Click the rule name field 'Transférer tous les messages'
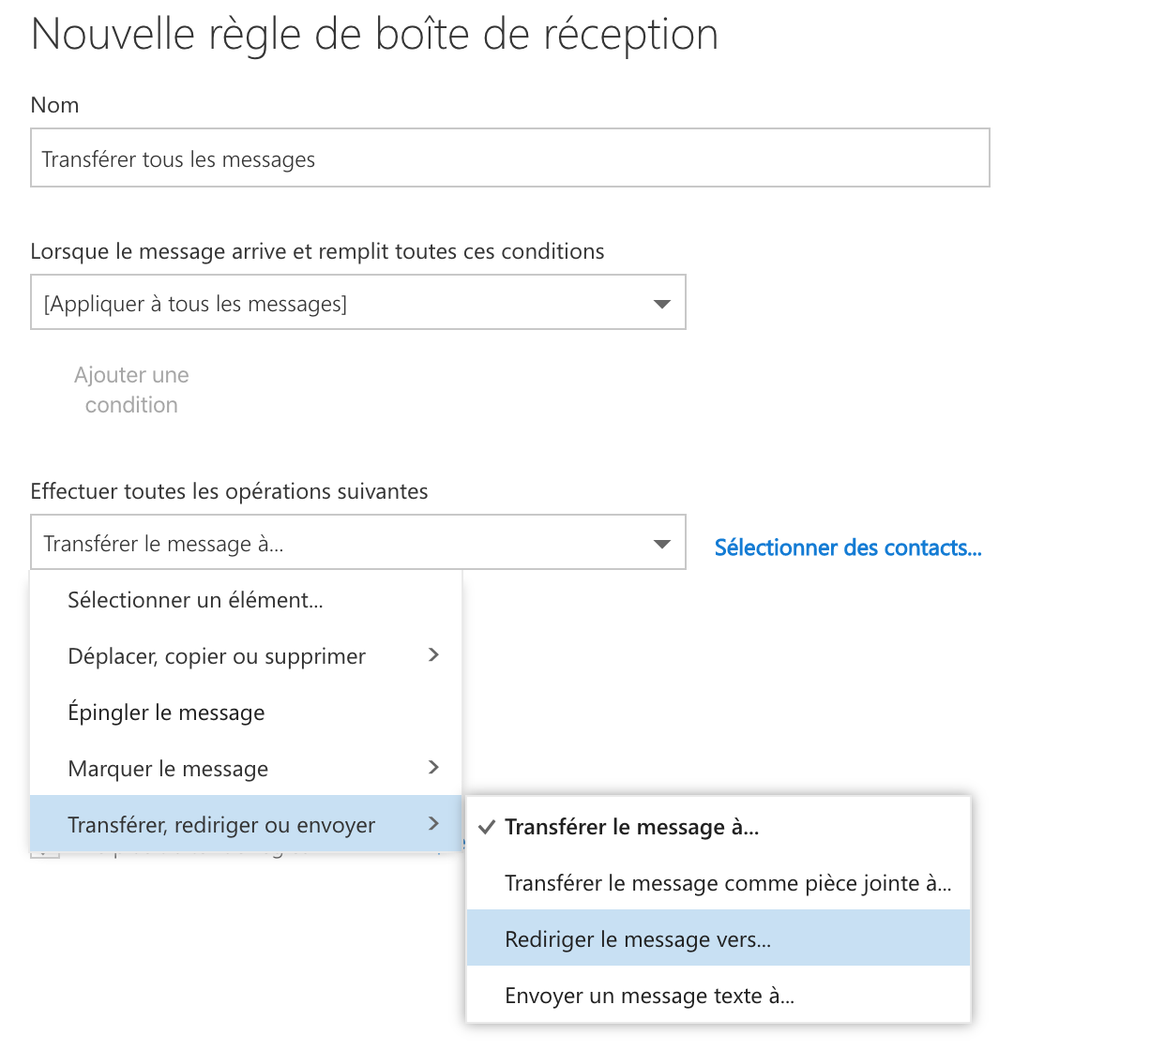Viewport: 1150px width, 1050px height. 509,157
